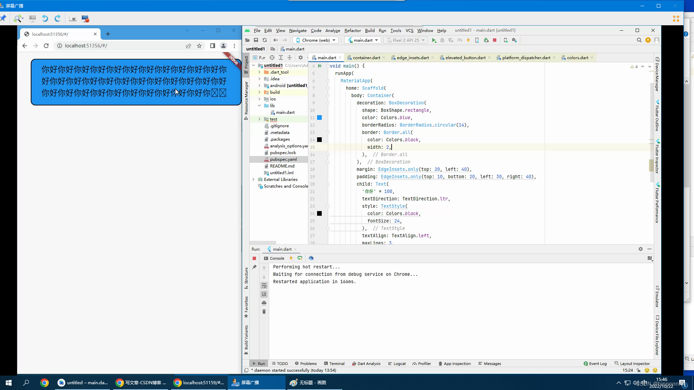Viewport: 694px width, 390px height.
Task: Click the Save All disk icon
Action: [256, 40]
